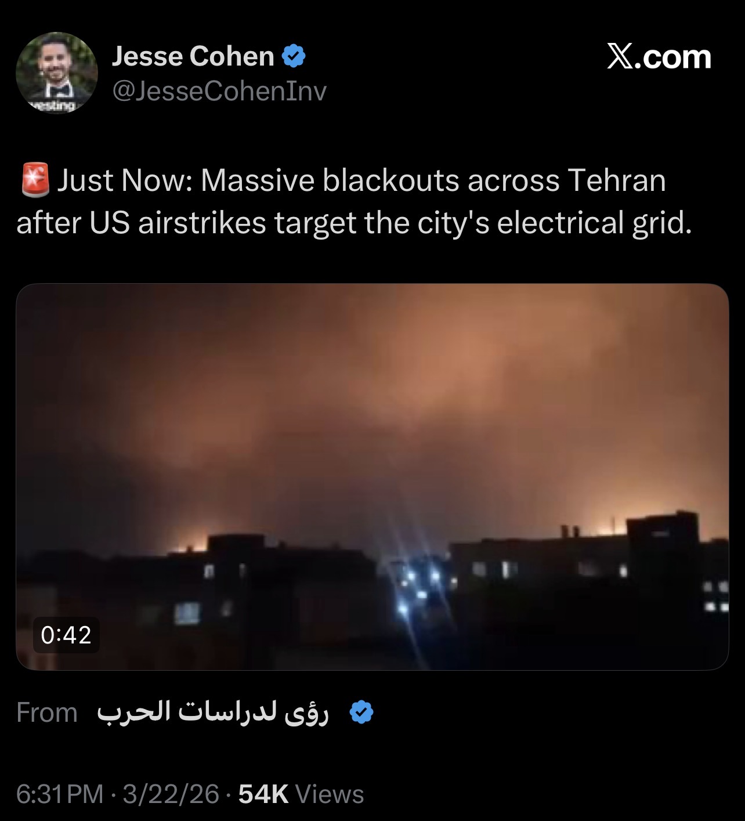Play the airstrike video thumbnail
This screenshot has height=821, width=745.
(x=372, y=476)
